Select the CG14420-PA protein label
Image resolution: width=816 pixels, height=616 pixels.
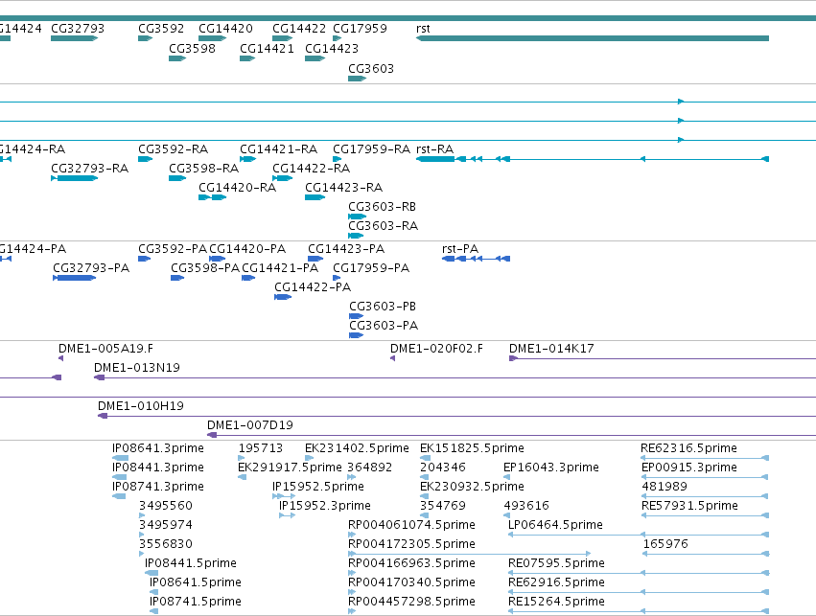pos(247,249)
